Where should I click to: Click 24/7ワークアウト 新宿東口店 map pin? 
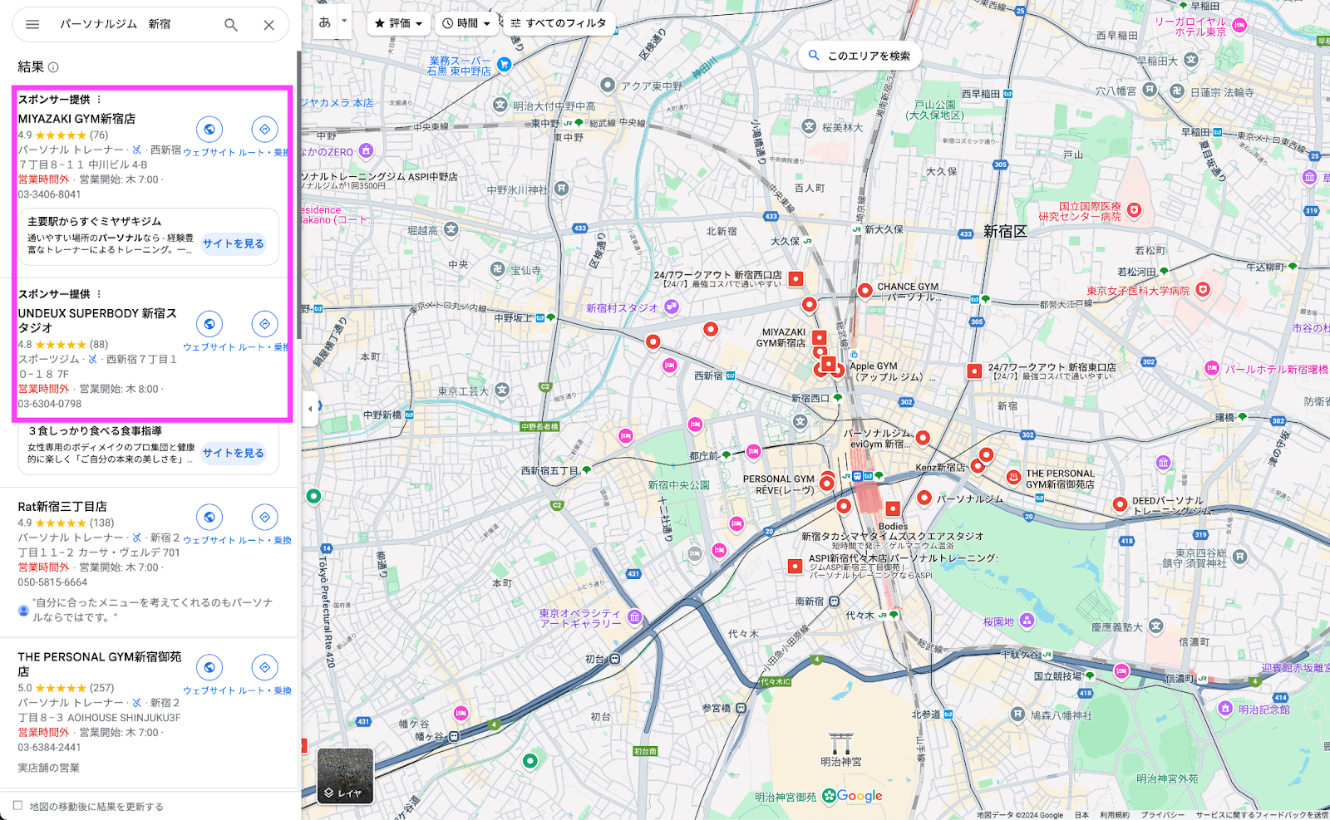click(974, 371)
